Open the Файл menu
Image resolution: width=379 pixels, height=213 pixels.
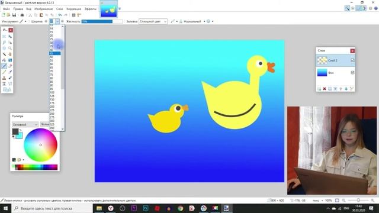pos(6,9)
